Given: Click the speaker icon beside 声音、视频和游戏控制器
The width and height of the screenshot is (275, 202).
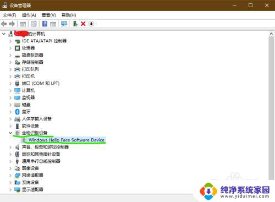Looking at the screenshot, I should pos(17,147).
